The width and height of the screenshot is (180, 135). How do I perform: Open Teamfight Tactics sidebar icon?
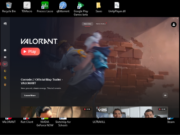pos(5,78)
